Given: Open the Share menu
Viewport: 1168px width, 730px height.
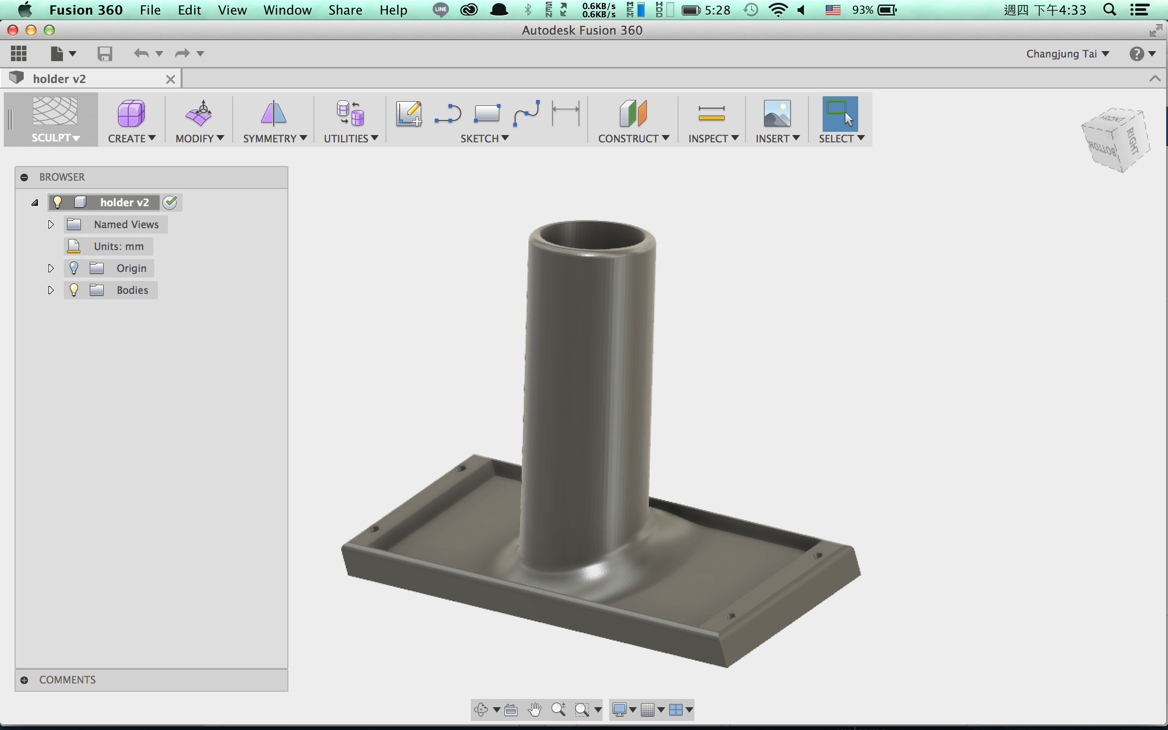Looking at the screenshot, I should click(345, 10).
